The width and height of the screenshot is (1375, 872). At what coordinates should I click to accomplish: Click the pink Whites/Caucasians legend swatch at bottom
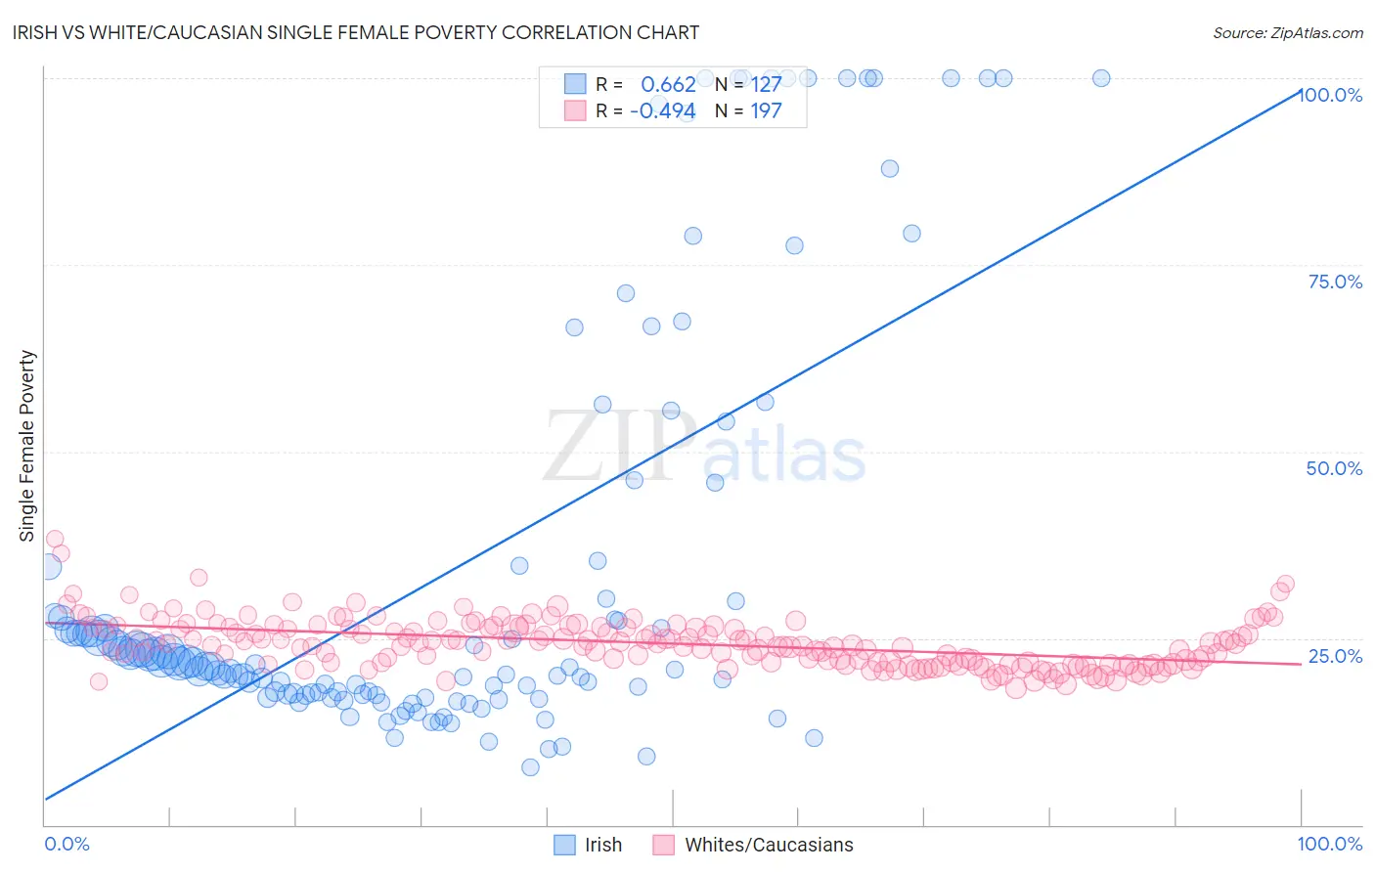coord(664,845)
